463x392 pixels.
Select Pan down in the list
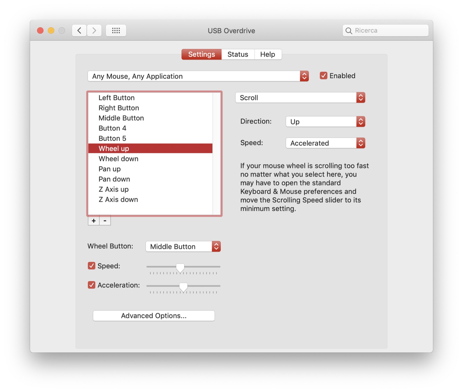(x=150, y=179)
